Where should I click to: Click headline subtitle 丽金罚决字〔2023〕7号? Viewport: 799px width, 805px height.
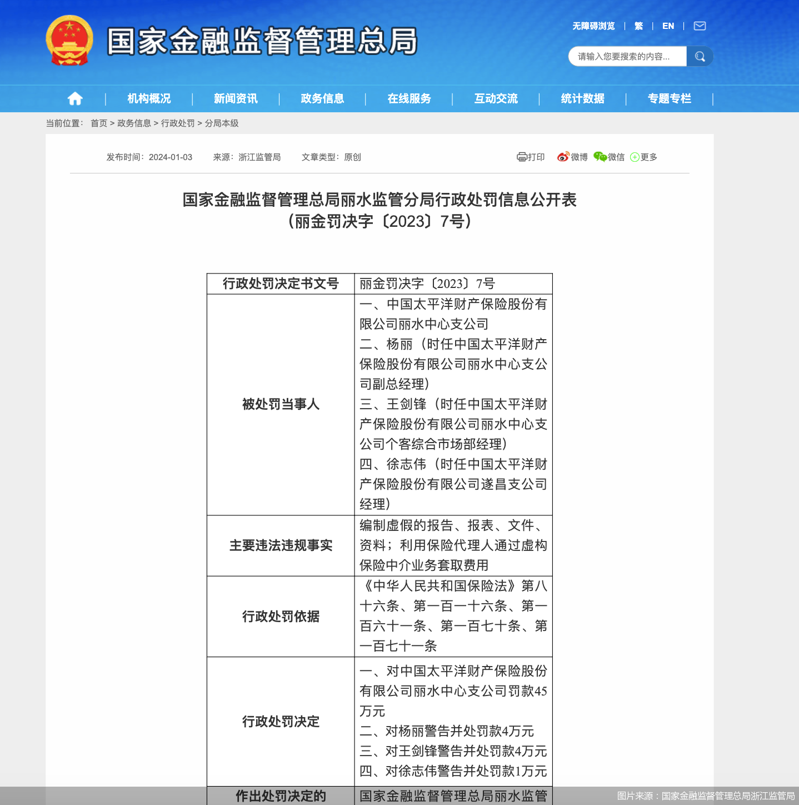pyautogui.click(x=380, y=221)
